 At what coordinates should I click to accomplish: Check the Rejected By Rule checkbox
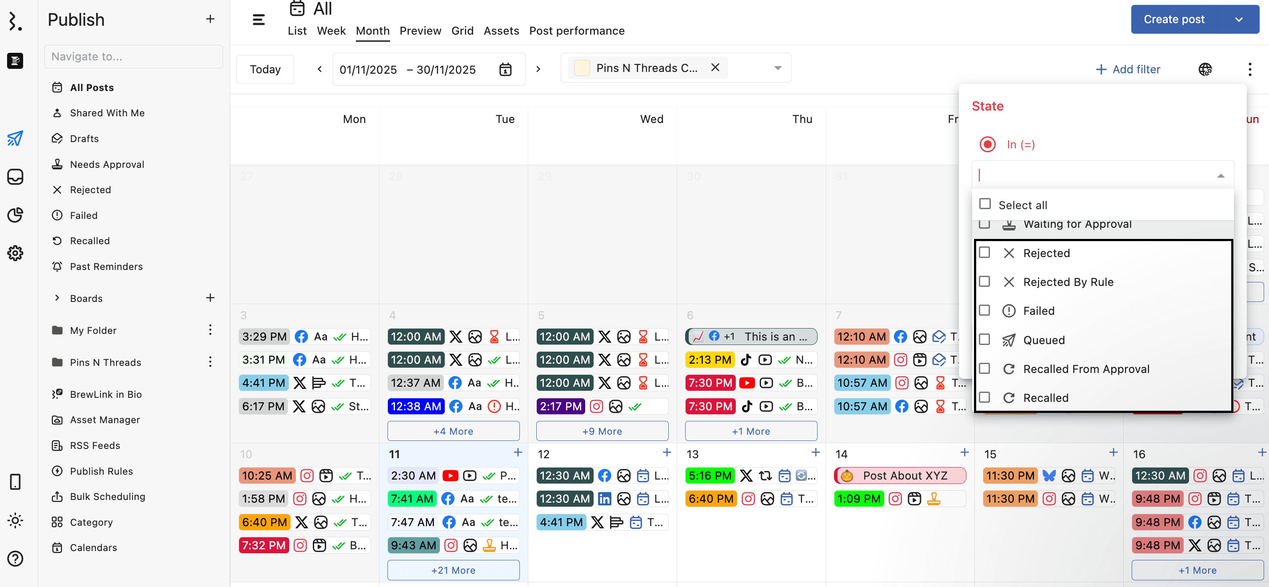[x=984, y=282]
